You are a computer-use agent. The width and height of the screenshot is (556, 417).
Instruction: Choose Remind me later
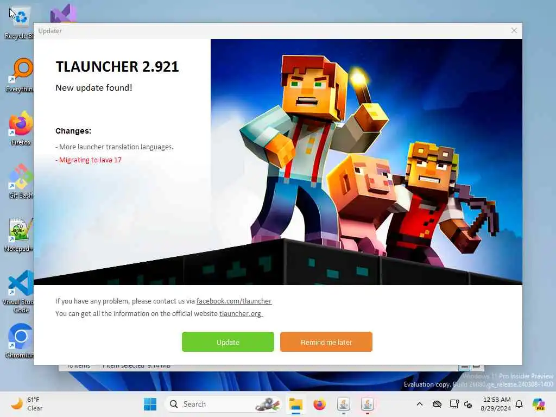coord(326,342)
